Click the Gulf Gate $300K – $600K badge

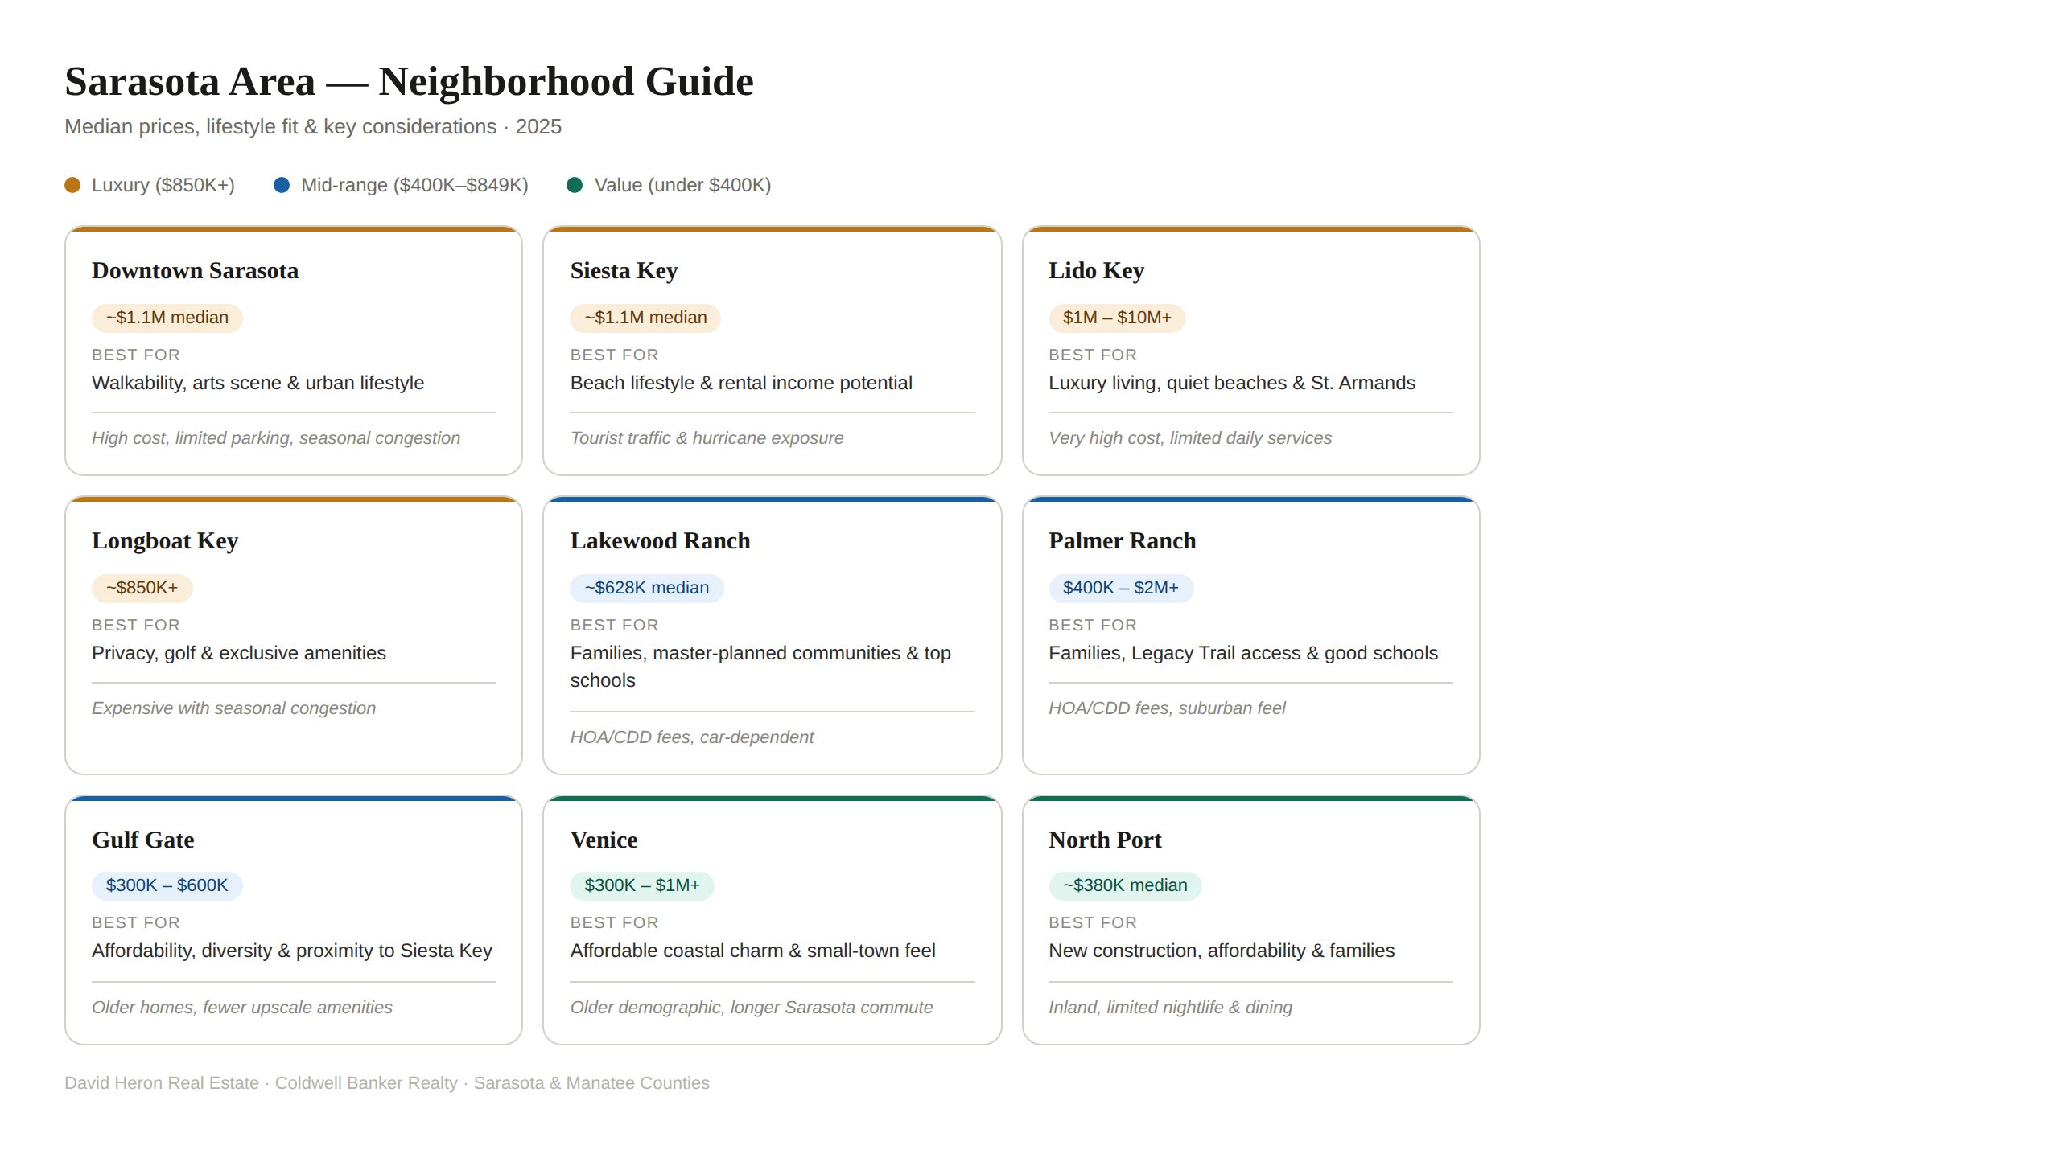click(x=167, y=885)
